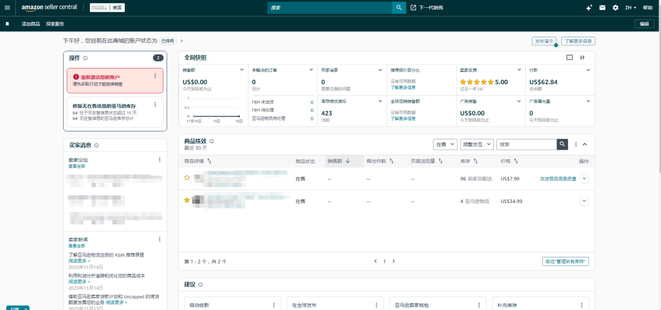
Task: Open the 在售 status filter dropdown
Action: (x=445, y=144)
